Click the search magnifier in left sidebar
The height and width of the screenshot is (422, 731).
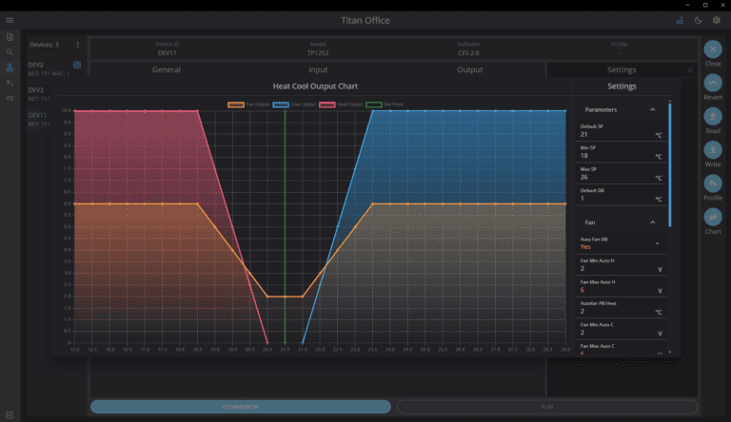click(10, 52)
